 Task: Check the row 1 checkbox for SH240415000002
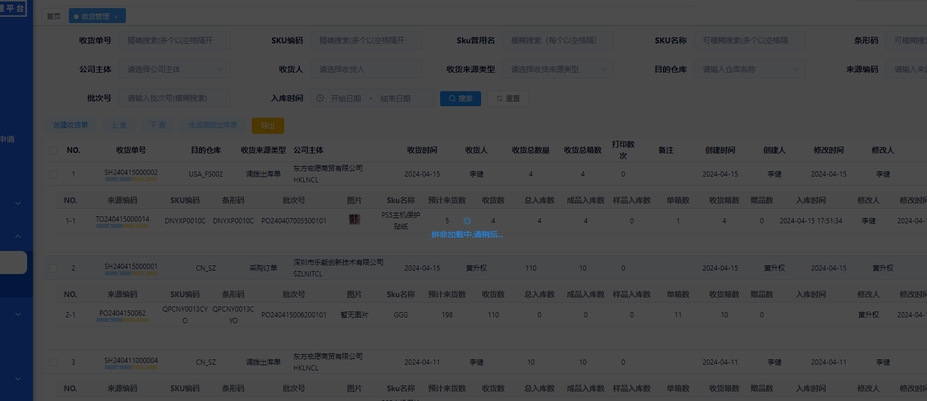[53, 174]
